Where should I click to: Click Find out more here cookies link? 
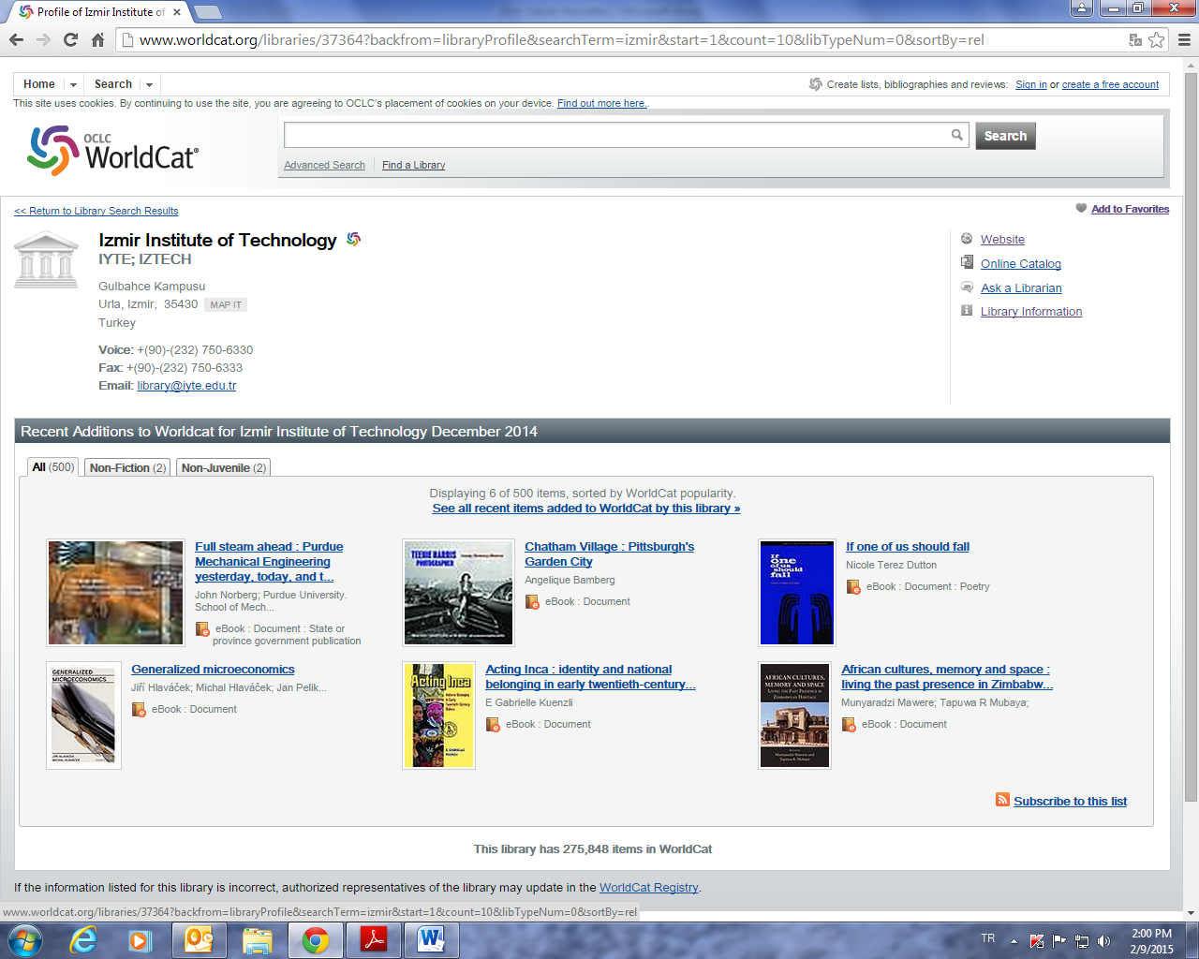601,103
